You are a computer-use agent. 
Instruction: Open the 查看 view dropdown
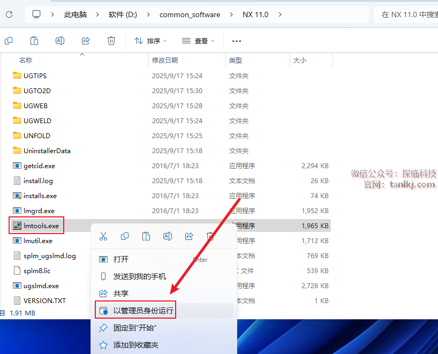click(x=198, y=41)
